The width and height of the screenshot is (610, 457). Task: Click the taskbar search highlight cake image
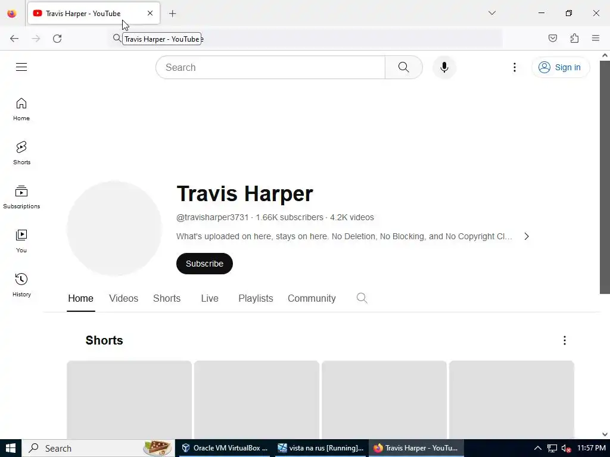[x=157, y=448]
